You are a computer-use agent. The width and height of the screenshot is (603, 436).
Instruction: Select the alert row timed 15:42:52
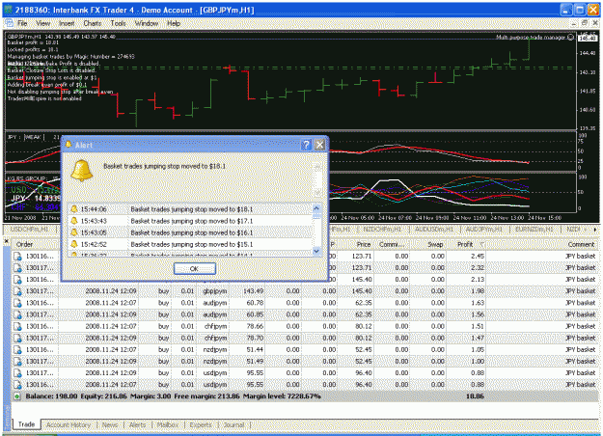tap(190, 244)
